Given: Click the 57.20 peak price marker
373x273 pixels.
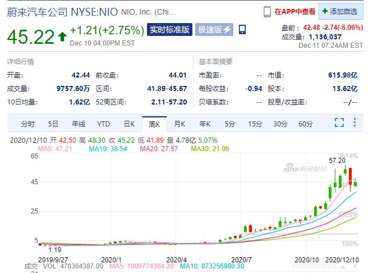Looking at the screenshot, I should (x=337, y=161).
